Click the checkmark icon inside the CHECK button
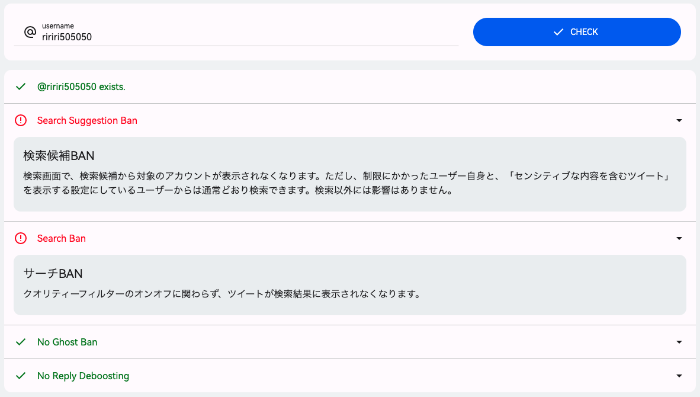 tap(558, 32)
